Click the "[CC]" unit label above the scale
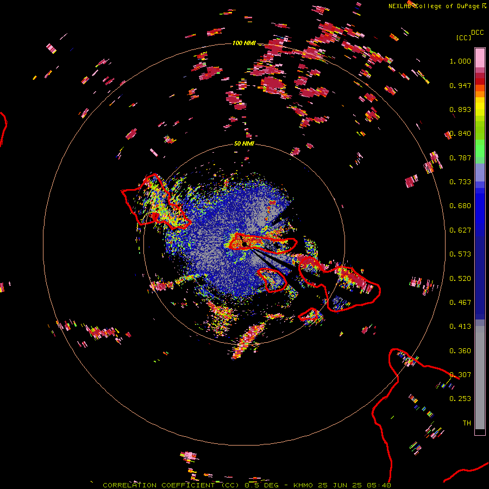489x489 pixels. pyautogui.click(x=464, y=37)
